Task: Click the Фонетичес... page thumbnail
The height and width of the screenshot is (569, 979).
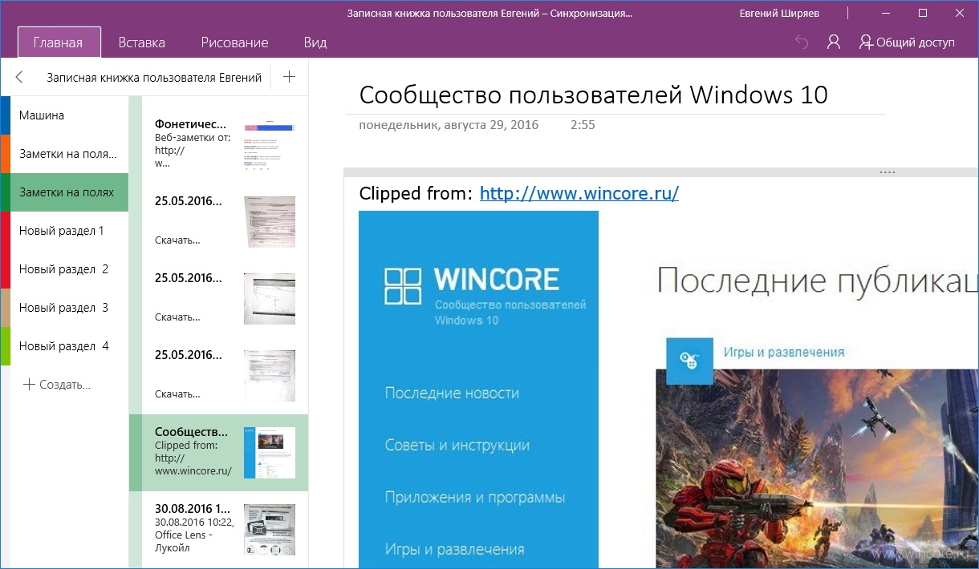Action: click(270, 145)
